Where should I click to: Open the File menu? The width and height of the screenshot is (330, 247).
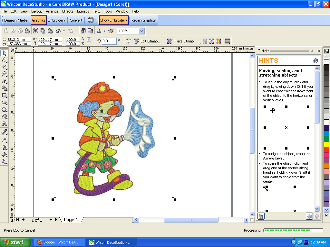(x=4, y=11)
